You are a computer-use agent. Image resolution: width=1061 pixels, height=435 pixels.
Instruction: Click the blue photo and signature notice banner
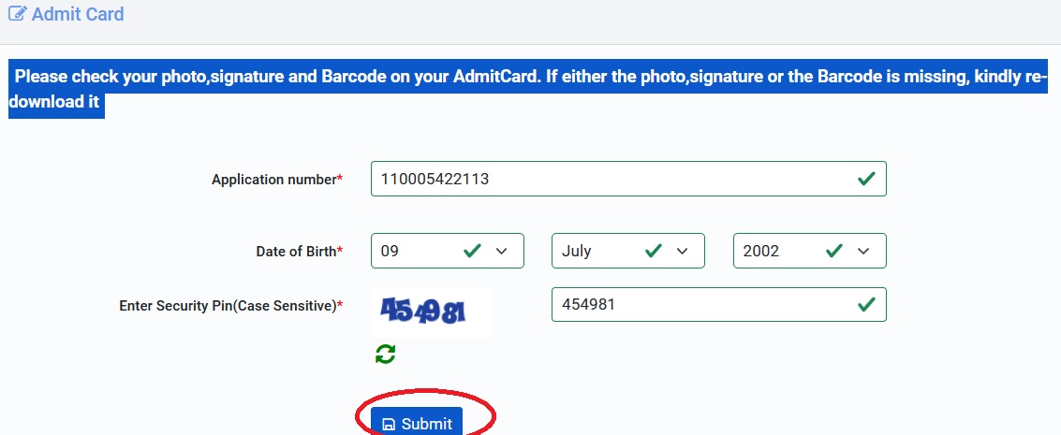(528, 89)
